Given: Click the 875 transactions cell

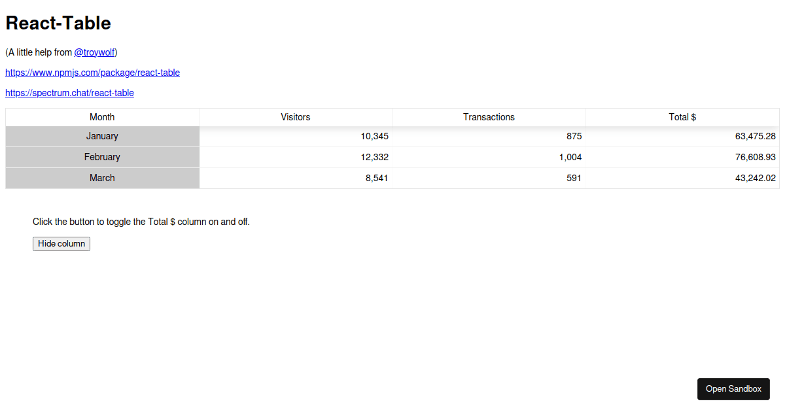Looking at the screenshot, I should [x=489, y=136].
